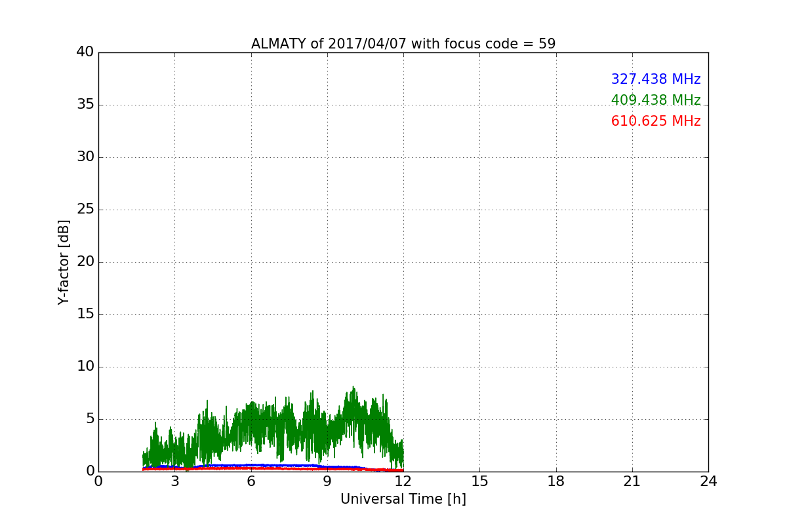This screenshot has height=524, width=787.
Task: Click the x-axis tick label 24
Action: point(708,482)
